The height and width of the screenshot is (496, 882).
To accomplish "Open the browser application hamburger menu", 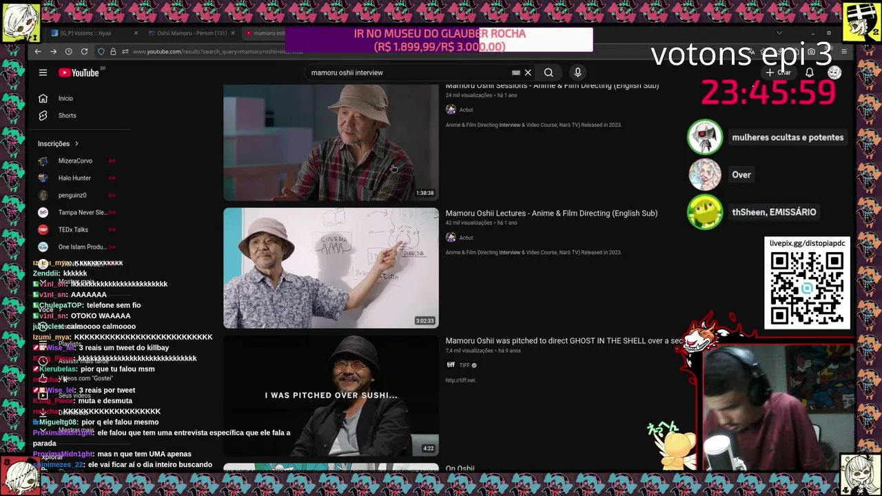I will (x=843, y=52).
